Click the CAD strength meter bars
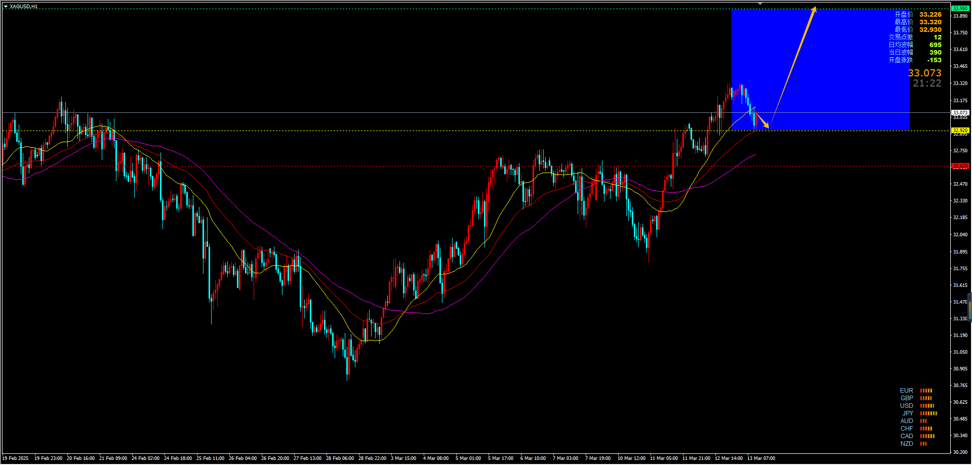 (x=927, y=436)
